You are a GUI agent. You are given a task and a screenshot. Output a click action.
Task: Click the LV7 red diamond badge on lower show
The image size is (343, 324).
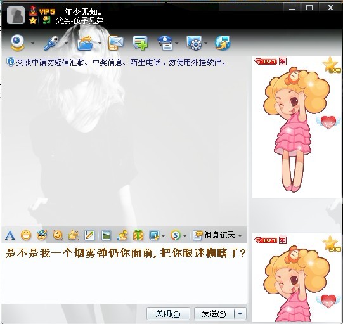pyautogui.click(x=266, y=240)
